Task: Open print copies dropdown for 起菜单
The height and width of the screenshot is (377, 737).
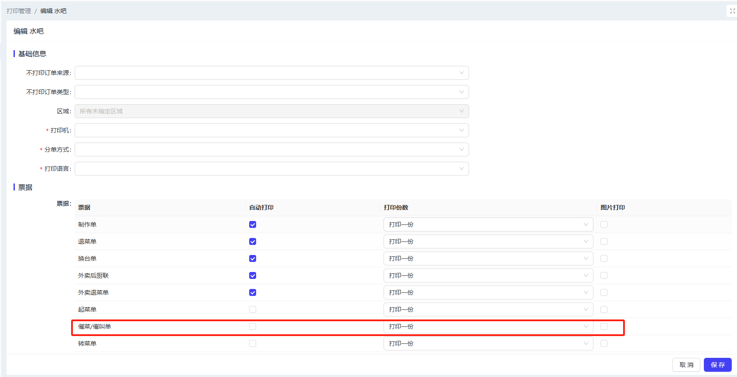Action: pyautogui.click(x=488, y=309)
